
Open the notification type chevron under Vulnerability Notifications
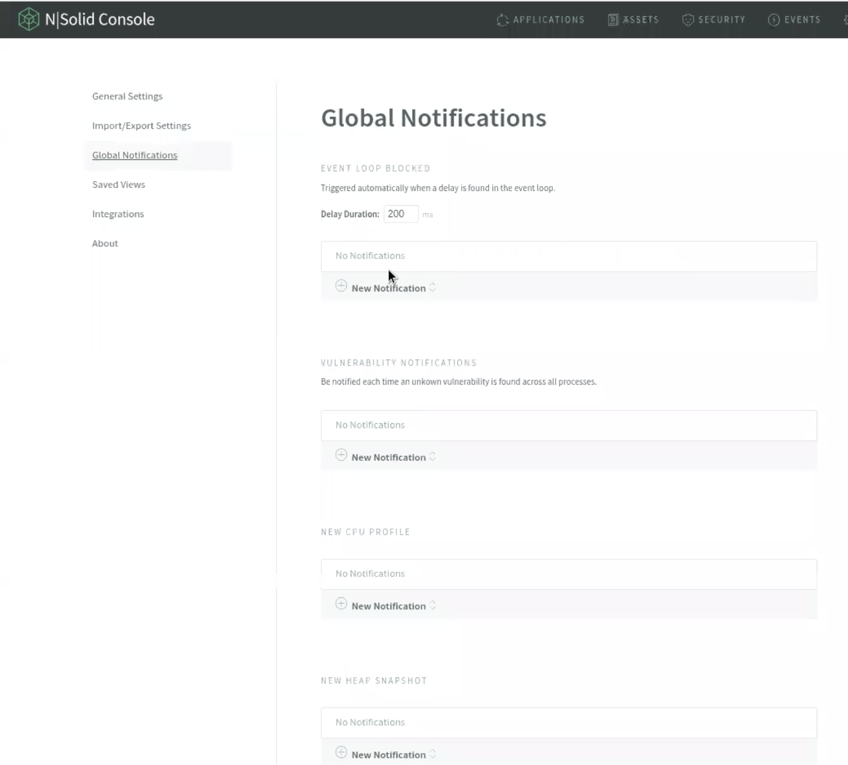coord(433,456)
